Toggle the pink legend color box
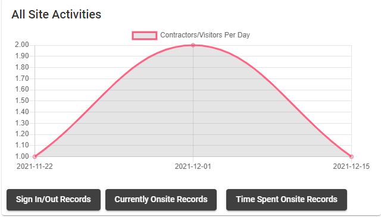Image resolution: width=381 pixels, height=217 pixels. coord(144,36)
